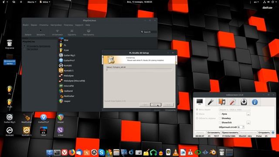Open the Support menu in PlayOnLinux
The image size is (279, 157).
click(x=79, y=25)
